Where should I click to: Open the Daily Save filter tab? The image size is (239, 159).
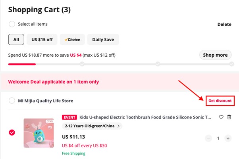point(103,39)
